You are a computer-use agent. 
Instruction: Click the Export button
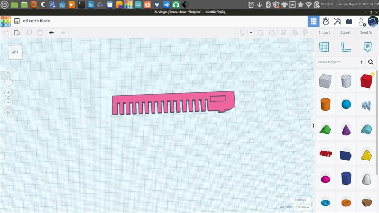(x=345, y=32)
